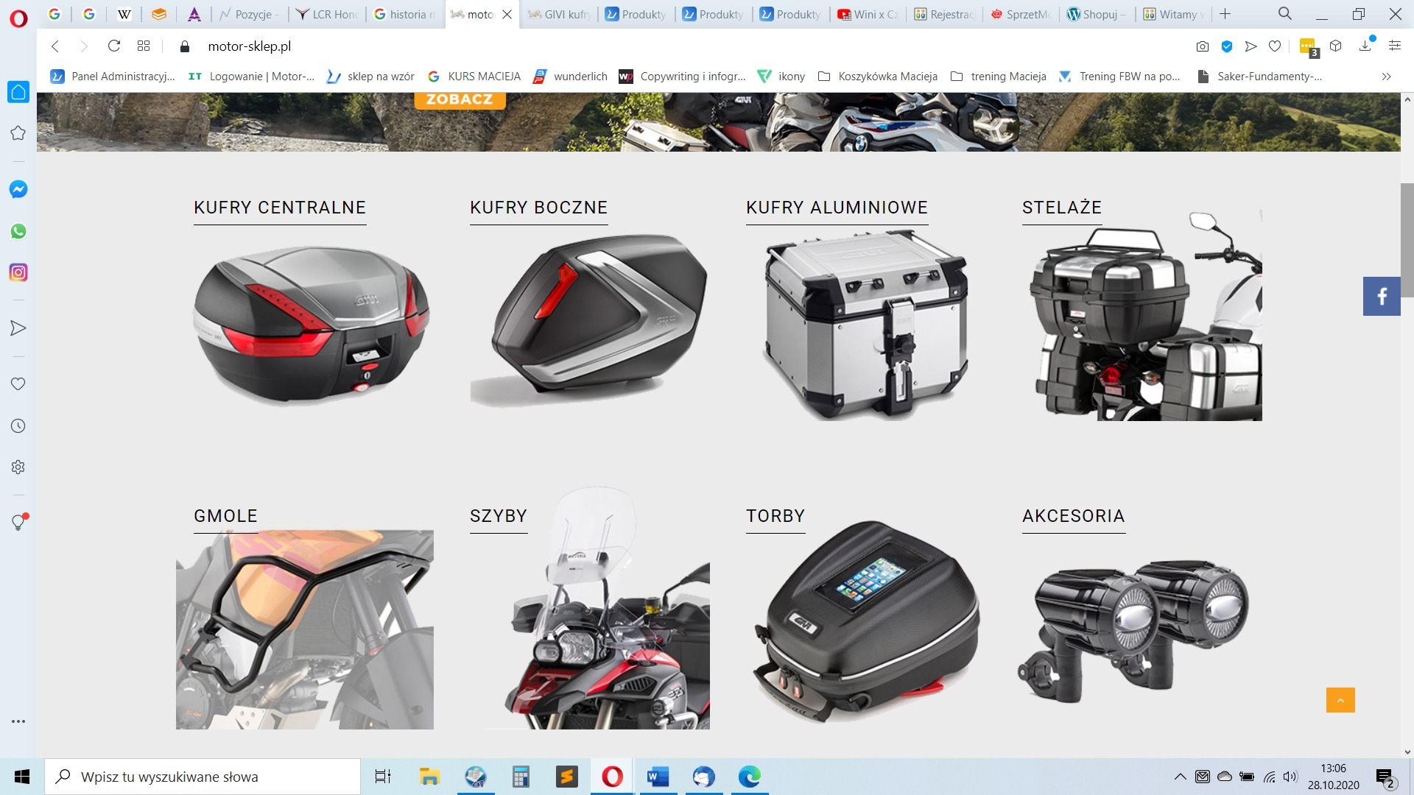Screen dimensions: 1414x795
Task: Click the Facebook icon on the page
Action: [1382, 296]
